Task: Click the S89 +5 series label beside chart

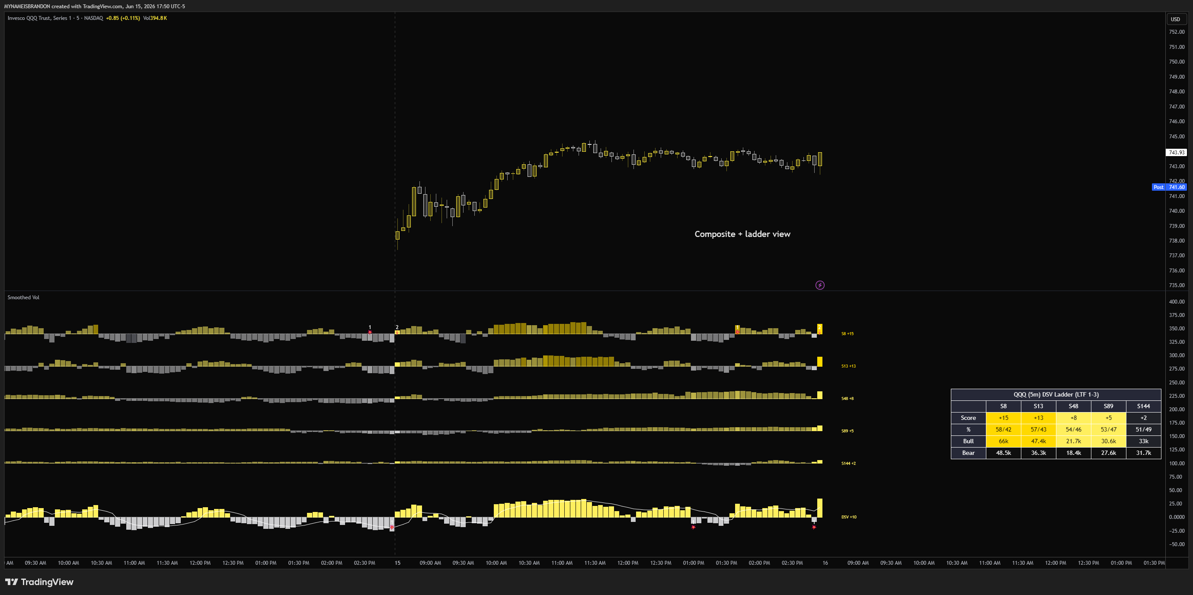Action: coord(847,431)
